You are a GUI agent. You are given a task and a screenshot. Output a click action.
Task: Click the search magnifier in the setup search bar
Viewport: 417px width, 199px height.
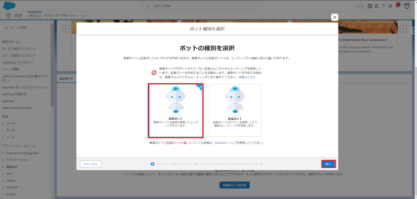point(148,6)
